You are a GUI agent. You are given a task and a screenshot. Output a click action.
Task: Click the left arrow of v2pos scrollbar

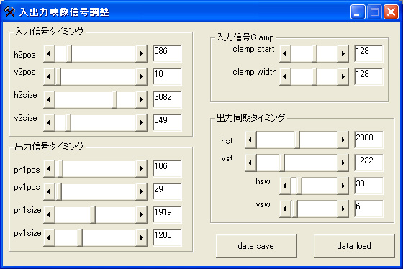pos(49,76)
